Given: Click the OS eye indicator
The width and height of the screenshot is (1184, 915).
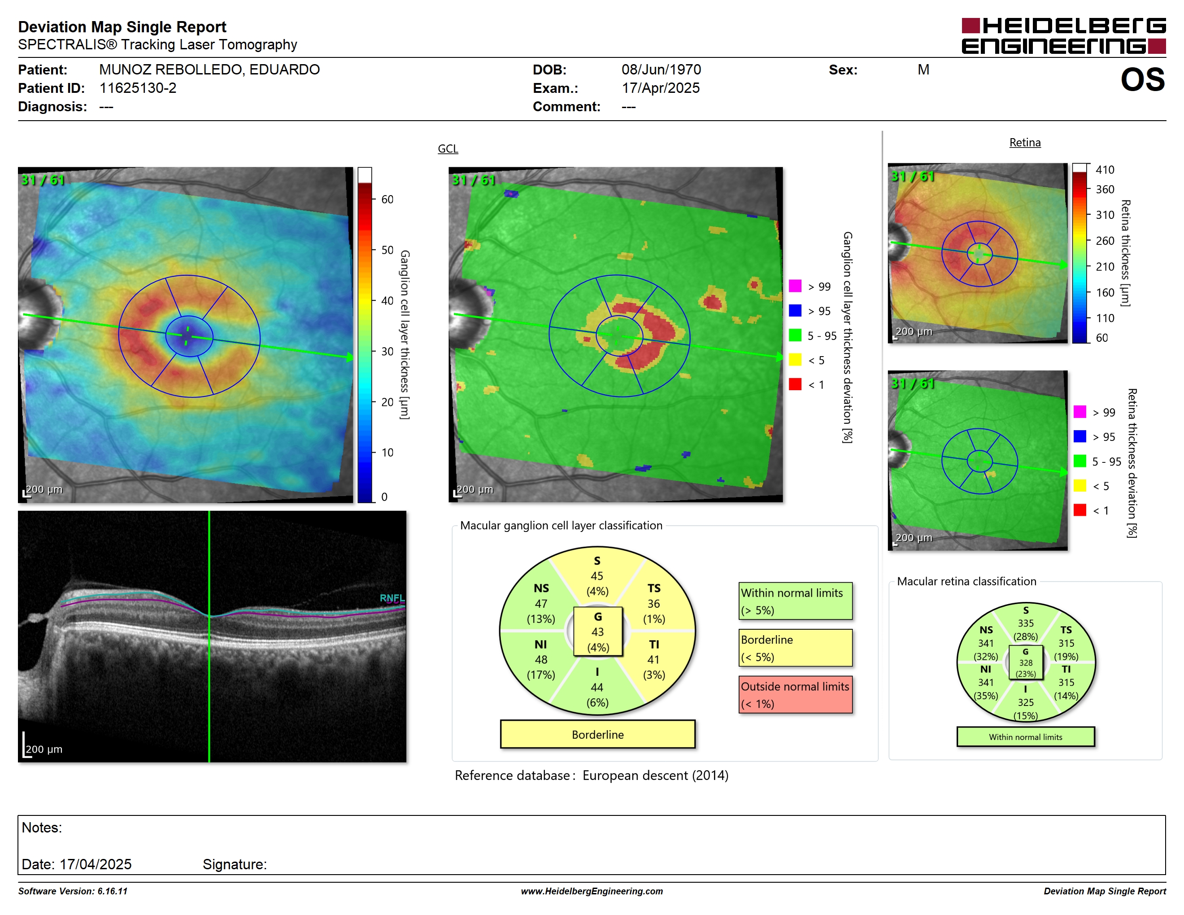Looking at the screenshot, I should pyautogui.click(x=1142, y=80).
